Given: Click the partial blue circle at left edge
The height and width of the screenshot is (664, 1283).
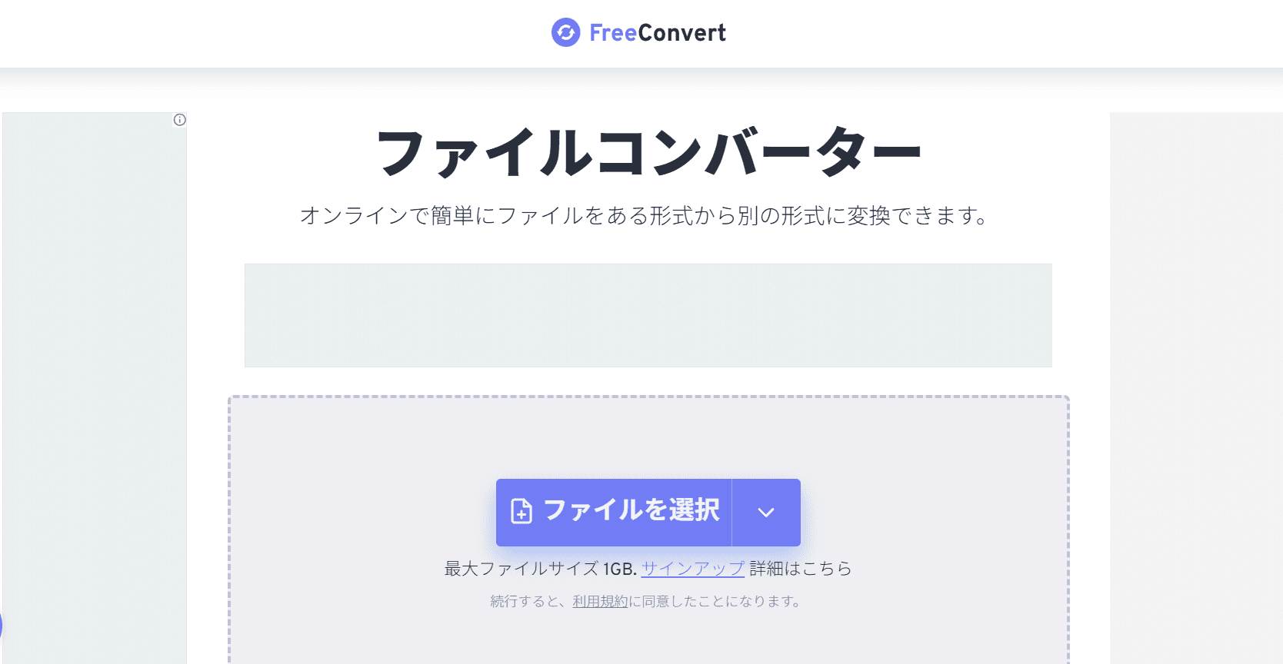Looking at the screenshot, I should tap(1, 626).
